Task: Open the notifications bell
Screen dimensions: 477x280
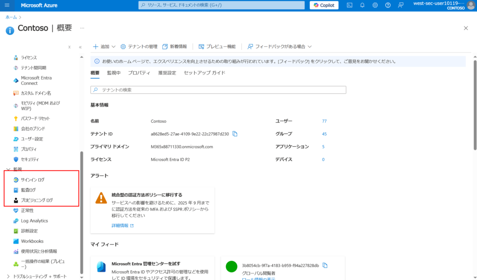Action: tap(362, 5)
